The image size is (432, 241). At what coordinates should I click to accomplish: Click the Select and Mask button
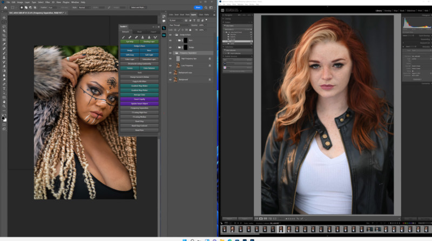(x=138, y=8)
